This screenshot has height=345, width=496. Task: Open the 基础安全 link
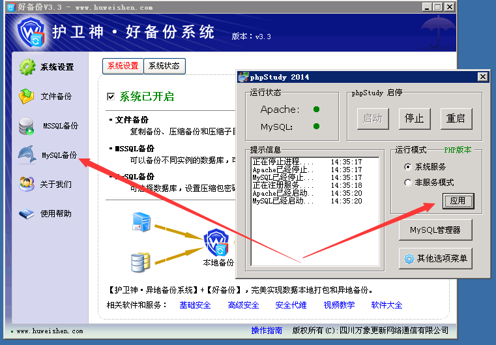[195, 305]
